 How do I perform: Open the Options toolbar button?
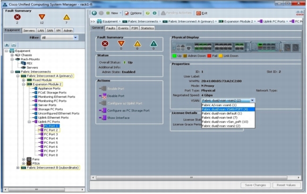tap(133, 13)
